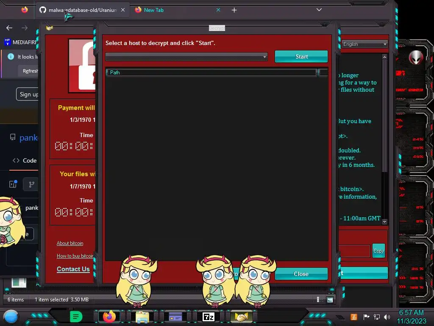List all tabs chevron in Firefox
Screen dimensions: 434x326
(x=319, y=10)
